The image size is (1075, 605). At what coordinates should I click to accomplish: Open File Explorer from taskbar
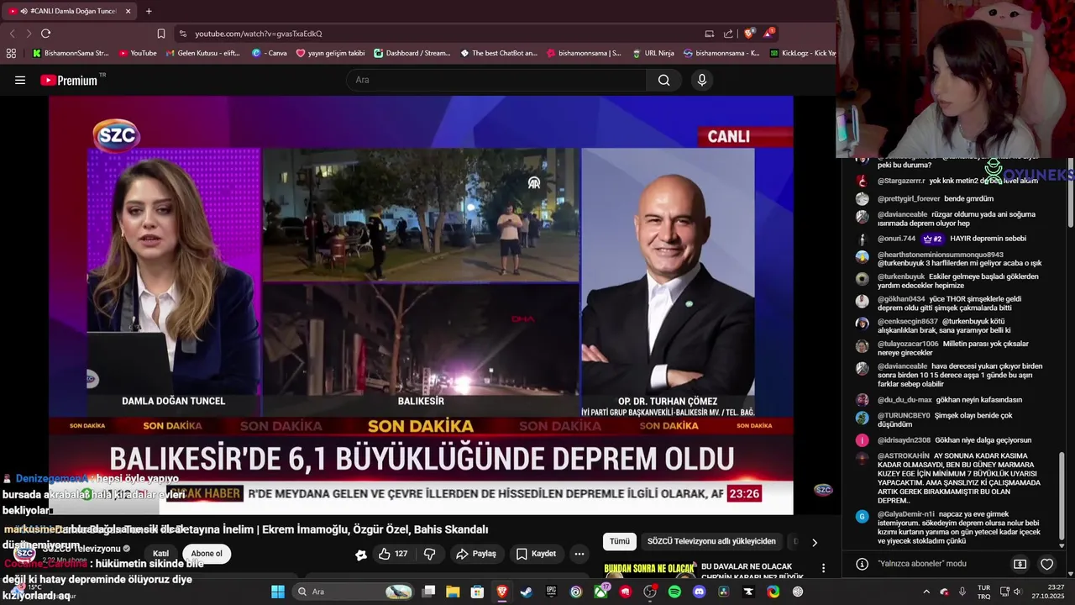[453, 592]
